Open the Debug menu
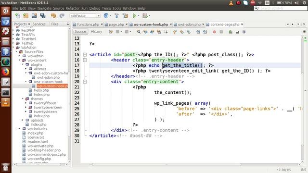Viewport: 308px width, 173px height. coord(95,8)
